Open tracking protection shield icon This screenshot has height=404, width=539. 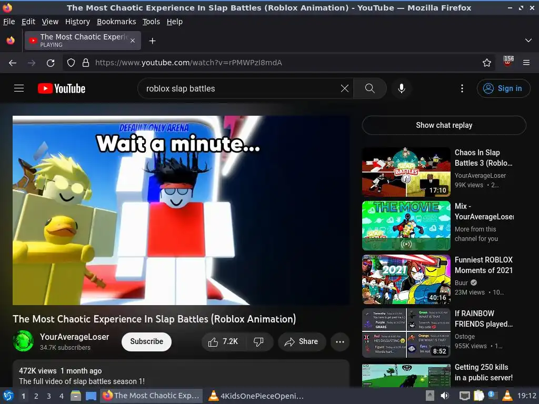point(71,63)
